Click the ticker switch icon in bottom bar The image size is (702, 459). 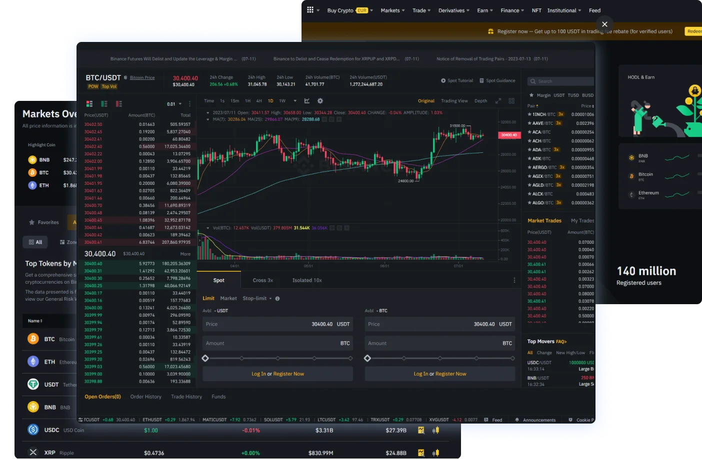pos(80,420)
